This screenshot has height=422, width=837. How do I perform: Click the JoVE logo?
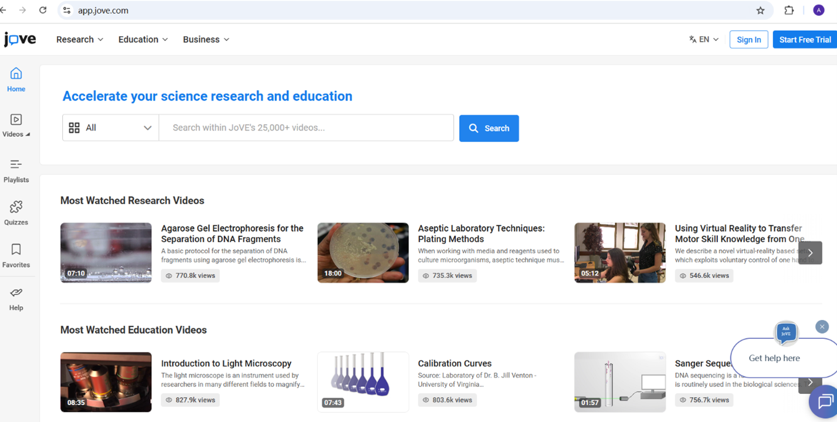[20, 39]
